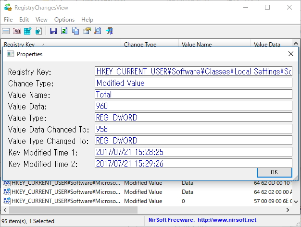Click the Value Type Changed To field
Viewport: 301px width, 227px height.
pos(193,141)
